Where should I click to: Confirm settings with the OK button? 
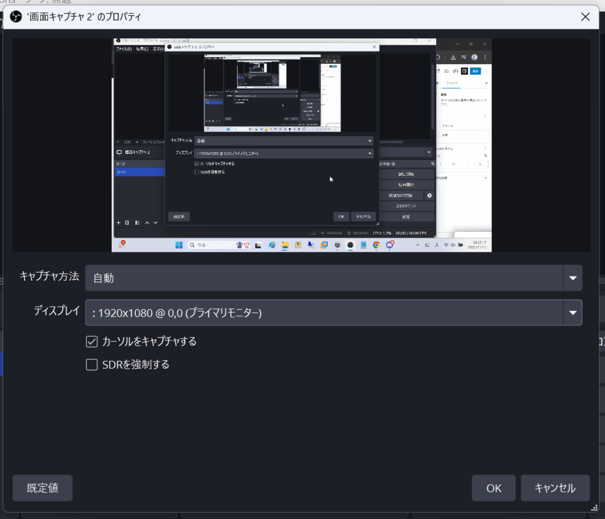(493, 488)
